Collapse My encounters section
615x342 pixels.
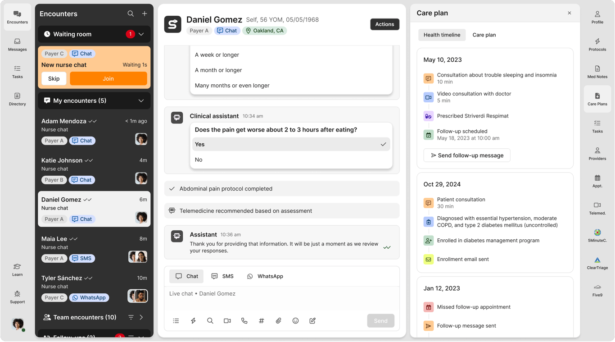click(141, 101)
